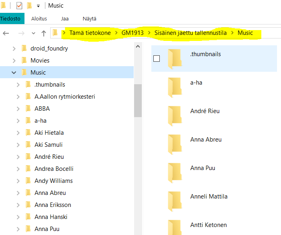
Task: Open the recent locations dropdown chevron
Action: point(33,33)
